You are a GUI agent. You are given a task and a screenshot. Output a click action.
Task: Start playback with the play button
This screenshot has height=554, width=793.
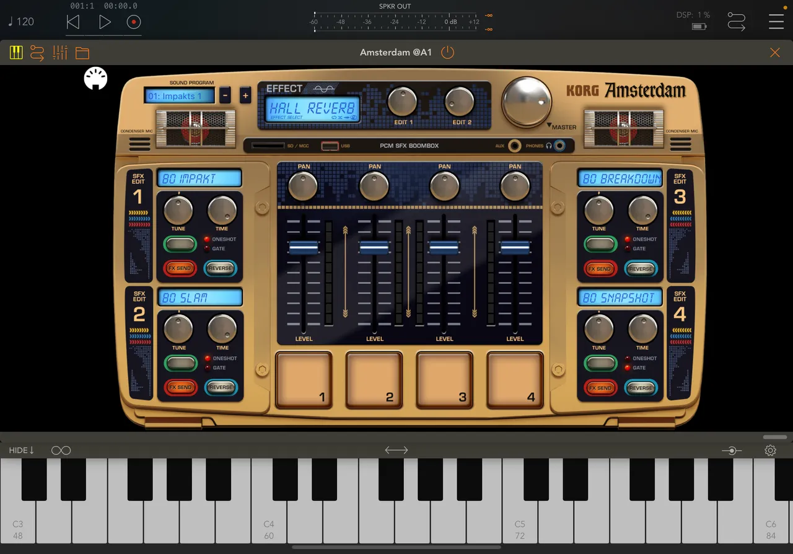tap(105, 22)
